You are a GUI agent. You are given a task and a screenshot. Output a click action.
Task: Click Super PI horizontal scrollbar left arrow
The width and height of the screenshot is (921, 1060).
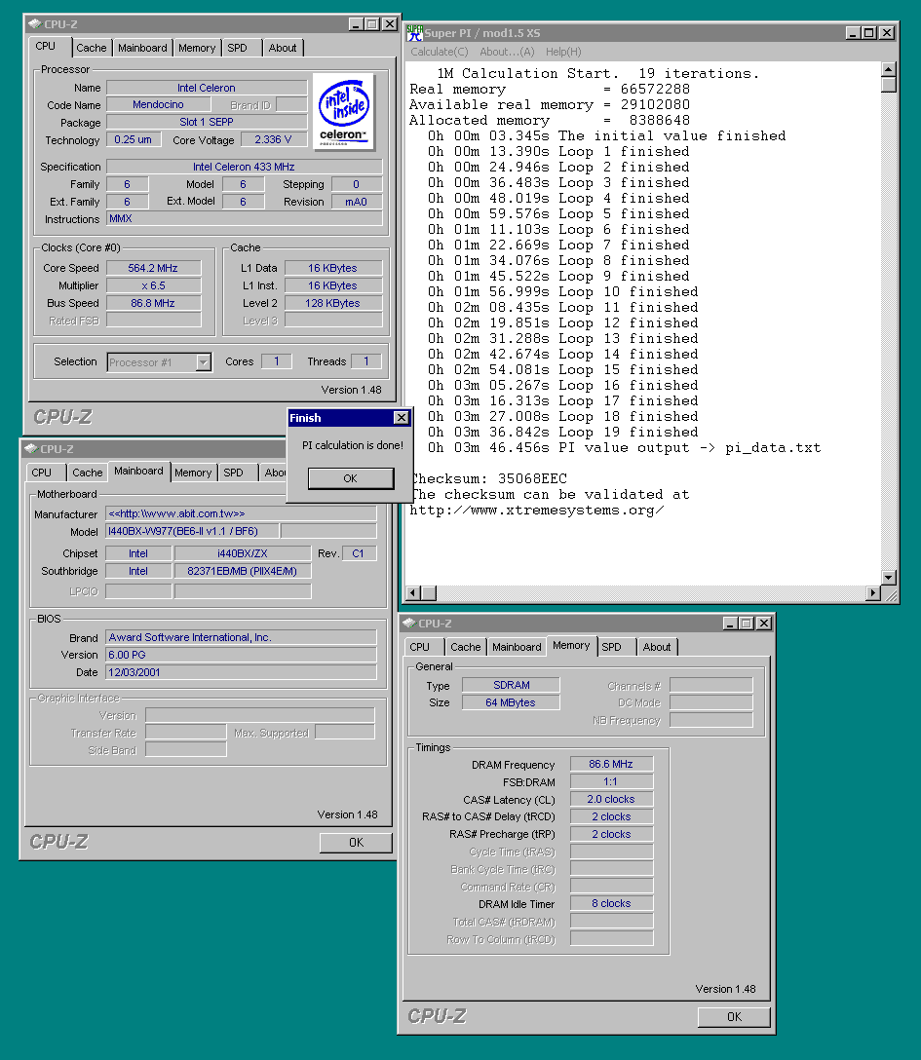point(412,593)
